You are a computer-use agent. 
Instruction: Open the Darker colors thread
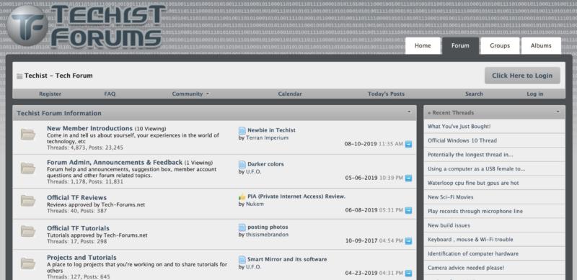265,164
